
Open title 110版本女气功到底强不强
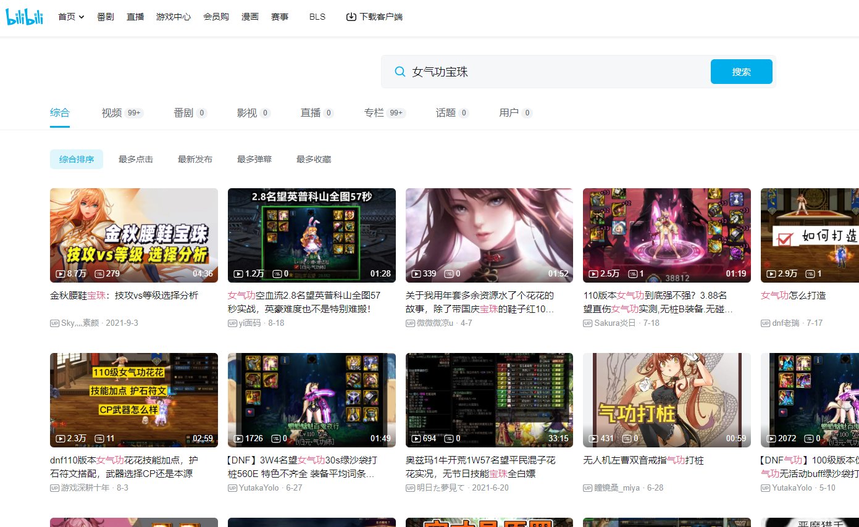tap(658, 302)
